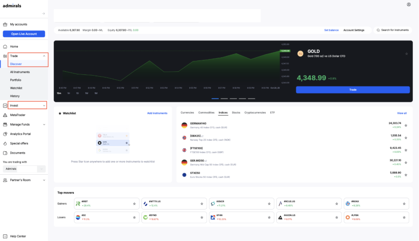The width and height of the screenshot is (419, 241).
Task: Click the [OBX25] Norway flag icon
Action: 184,138
